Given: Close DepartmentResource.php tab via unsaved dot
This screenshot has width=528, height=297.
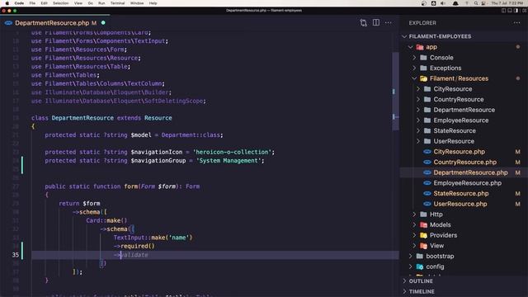Looking at the screenshot, I should 103,23.
